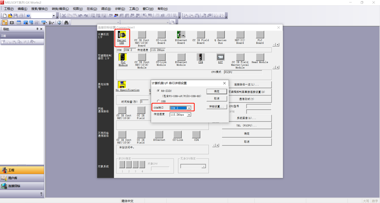Click the TEL (FXCPU)... button
The width and height of the screenshot is (380, 203).
pyautogui.click(x=247, y=126)
